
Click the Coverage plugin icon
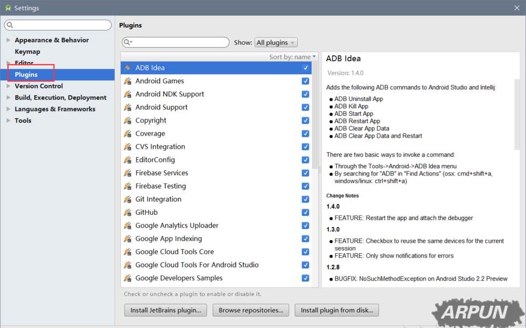pos(127,134)
